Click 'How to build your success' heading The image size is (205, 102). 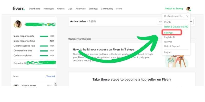click(x=104, y=49)
